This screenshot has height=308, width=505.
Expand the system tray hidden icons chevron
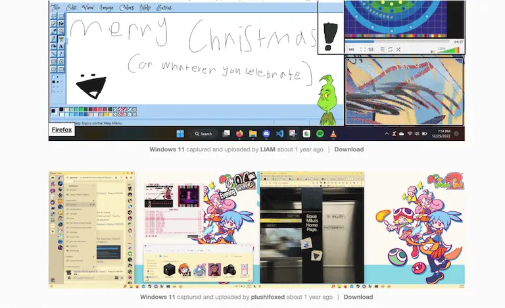tap(387, 134)
